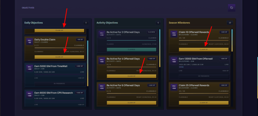Viewport: 258px width, 116px height.
Task: Click the OBJECTIVES section label
Action: click(28, 8)
